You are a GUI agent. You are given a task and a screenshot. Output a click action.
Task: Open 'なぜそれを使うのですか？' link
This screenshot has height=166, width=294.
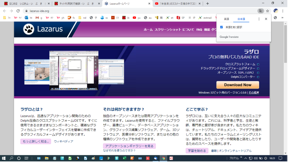coord(119,150)
